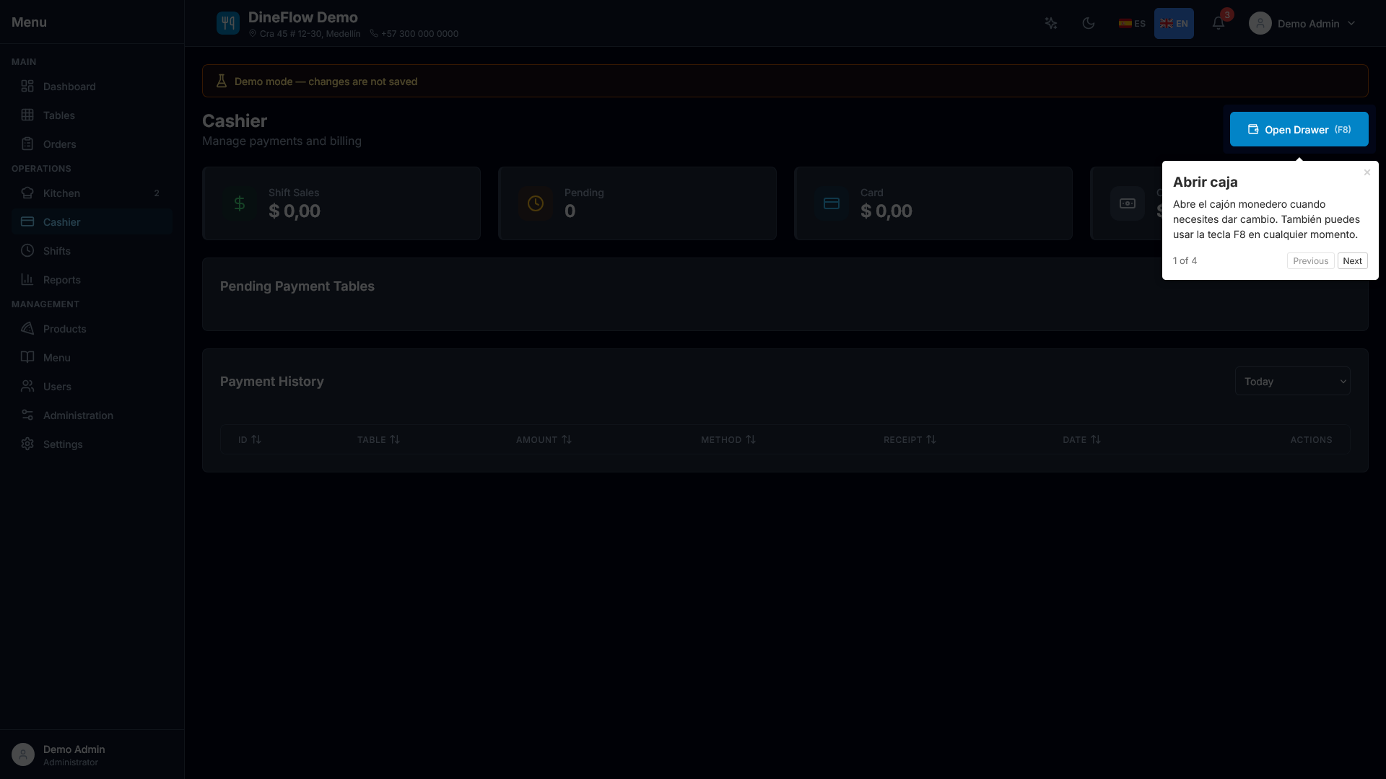Open the Menu management item
This screenshot has height=779, width=1386.
pos(92,358)
